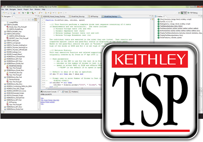Click the Debug bug icon in the toolbar
Image resolution: width=203 pixels, height=142 pixels.
(23, 13)
